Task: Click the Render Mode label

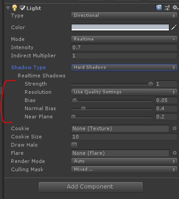Action: pyautogui.click(x=28, y=161)
